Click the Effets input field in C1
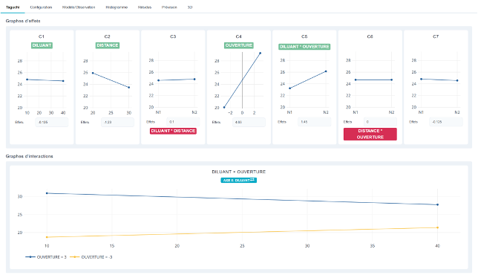 coord(51,122)
